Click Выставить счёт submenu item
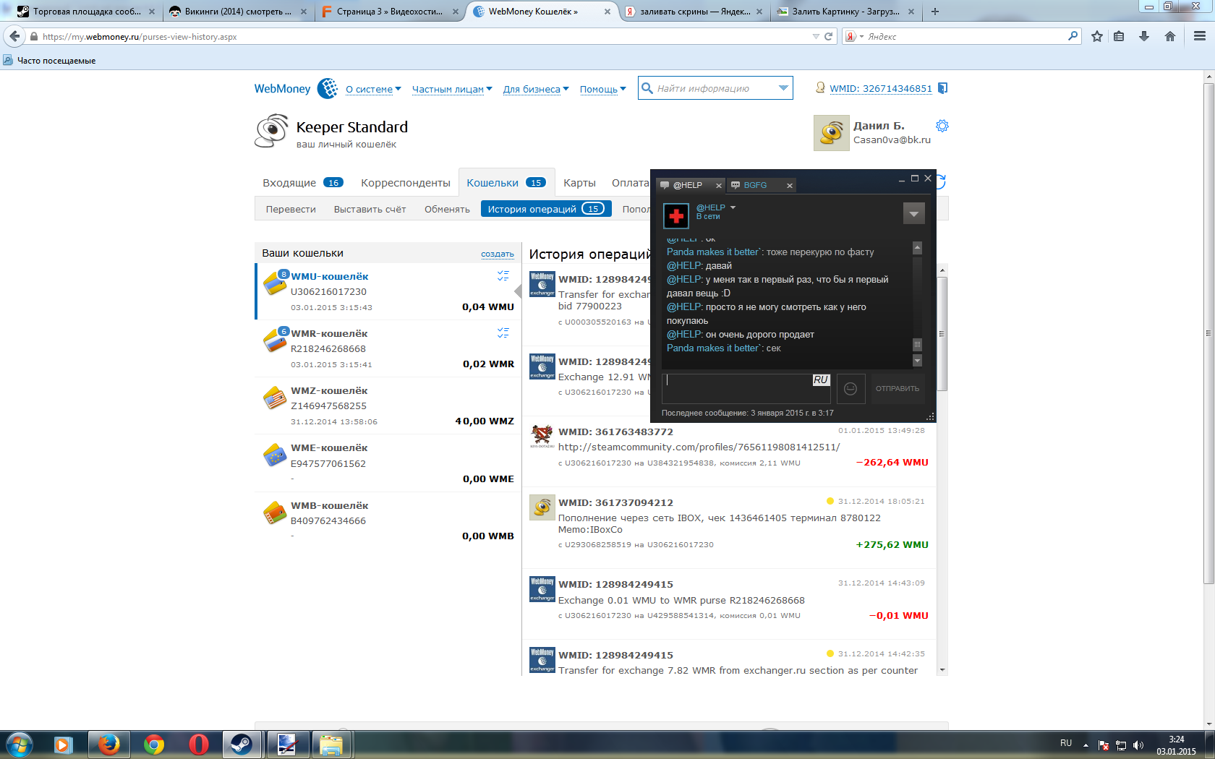1215x759 pixels. [370, 210]
